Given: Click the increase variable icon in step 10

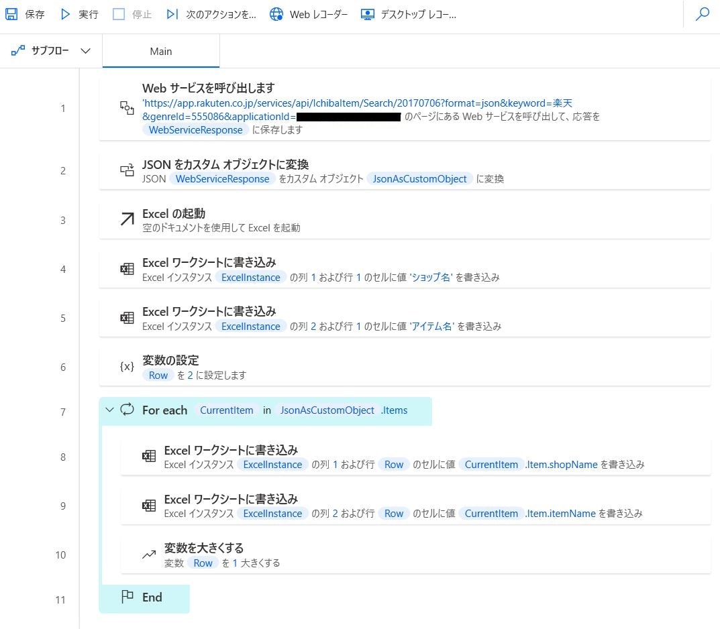Looking at the screenshot, I should point(149,555).
